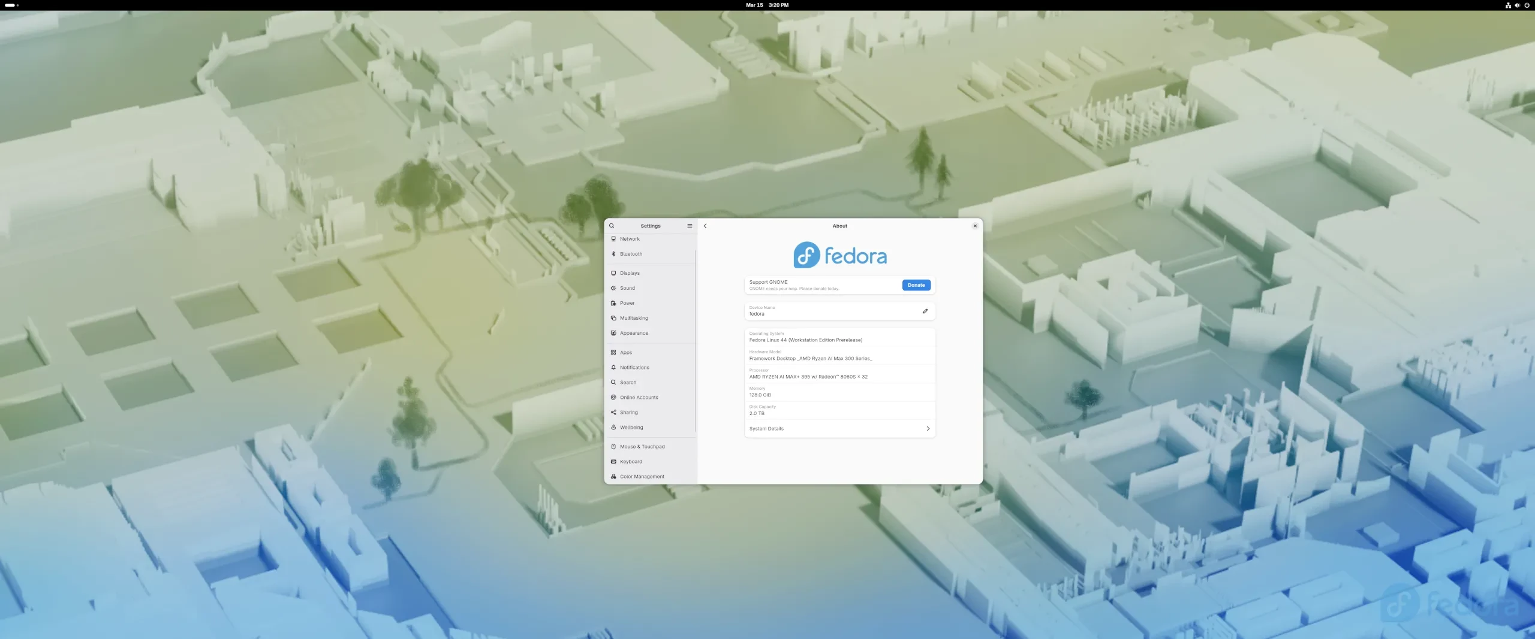Open system menu from top-right power icon
This screenshot has height=639, width=1535.
tap(1527, 5)
